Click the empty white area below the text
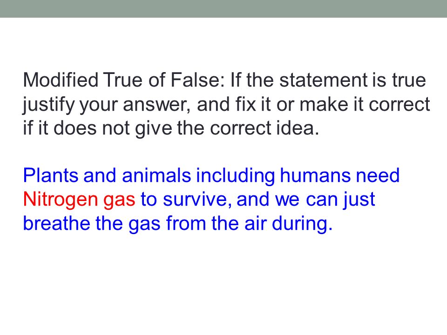The image size is (447, 335). tap(223, 282)
